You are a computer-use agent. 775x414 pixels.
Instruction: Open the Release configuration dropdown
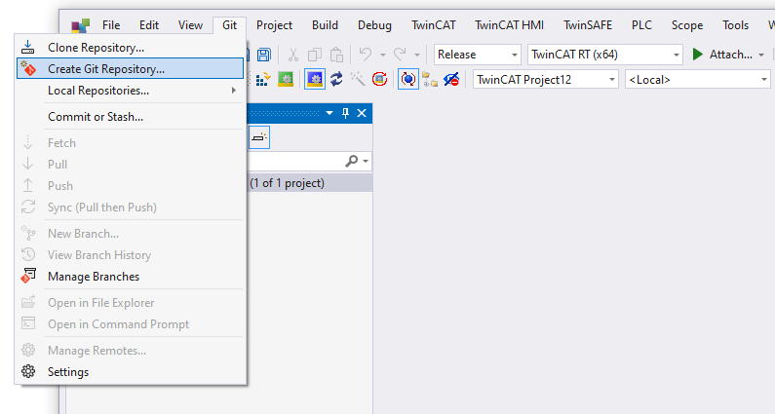point(478,55)
